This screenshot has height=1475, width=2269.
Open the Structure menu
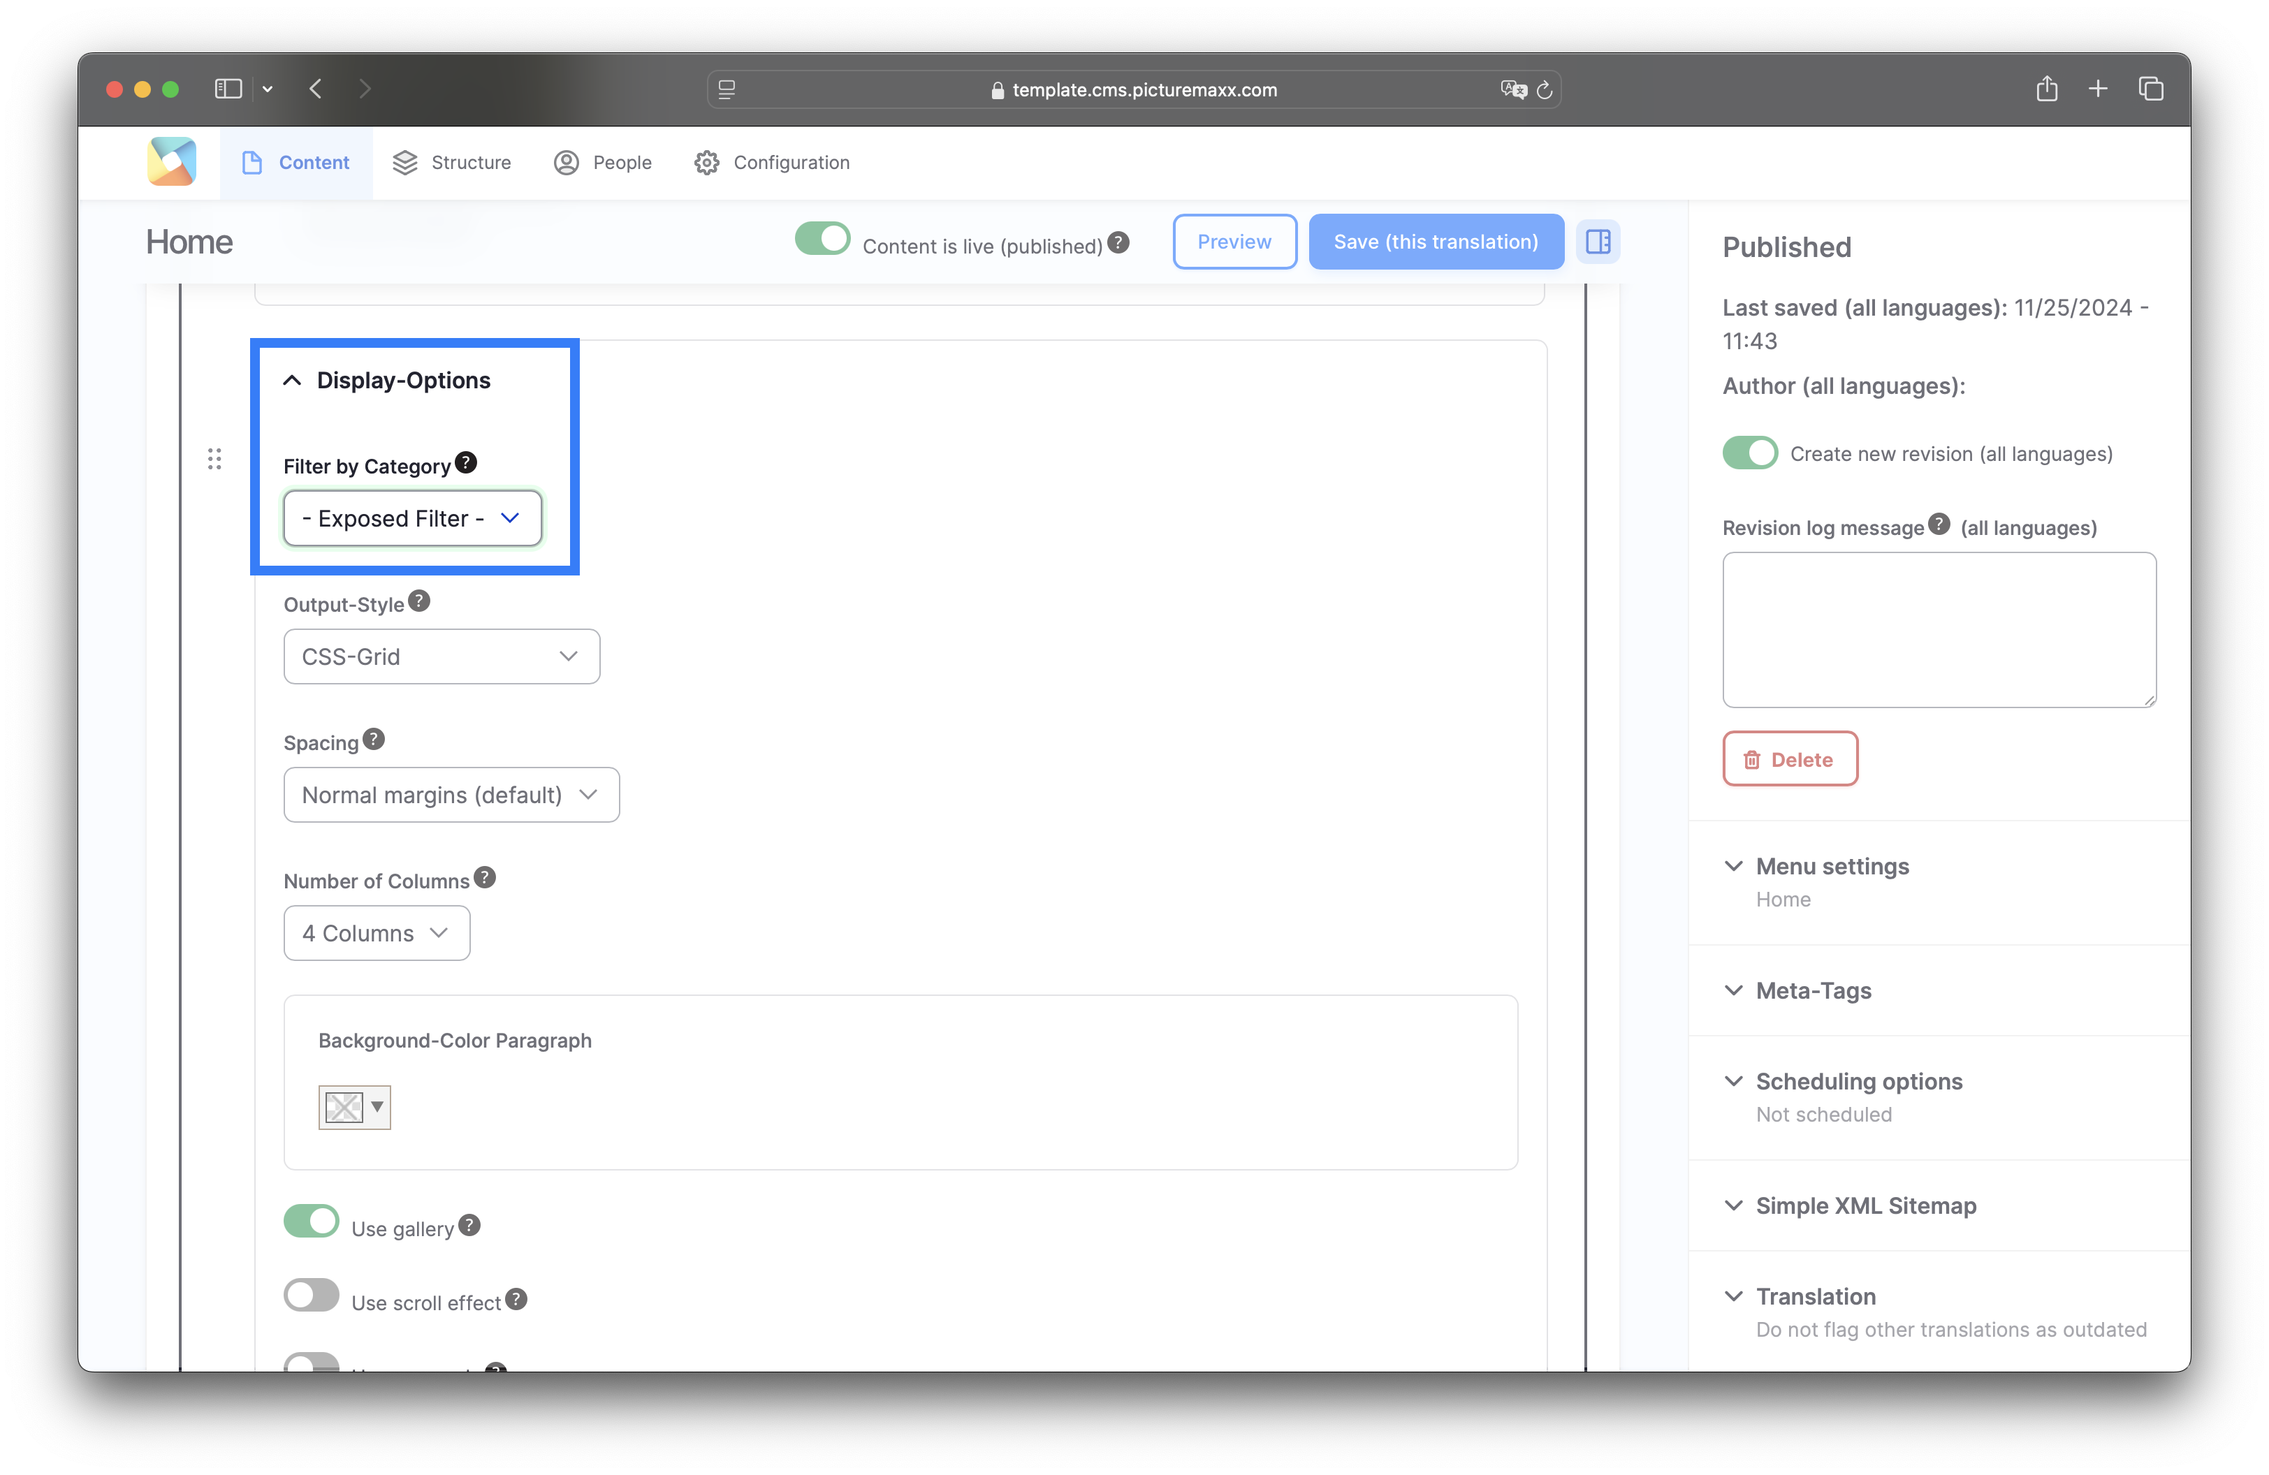tap(452, 163)
